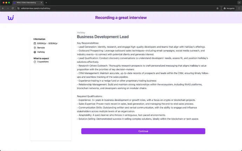Click the 'Adaptability' qualification line
Viewport: 242px width, 151px height.
121,115
